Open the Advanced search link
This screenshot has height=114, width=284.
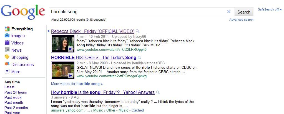[x=241, y=20]
